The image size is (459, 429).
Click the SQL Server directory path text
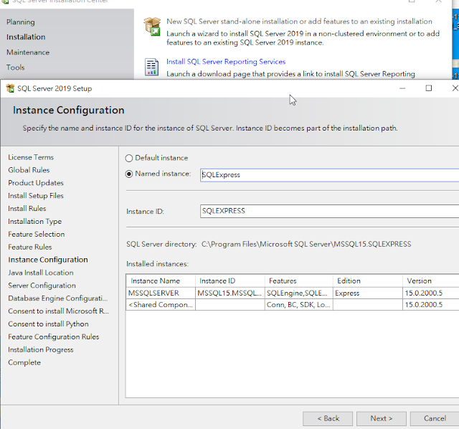click(x=306, y=244)
